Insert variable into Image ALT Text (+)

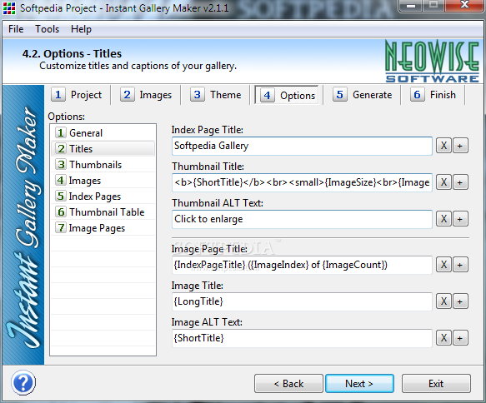pyautogui.click(x=460, y=338)
